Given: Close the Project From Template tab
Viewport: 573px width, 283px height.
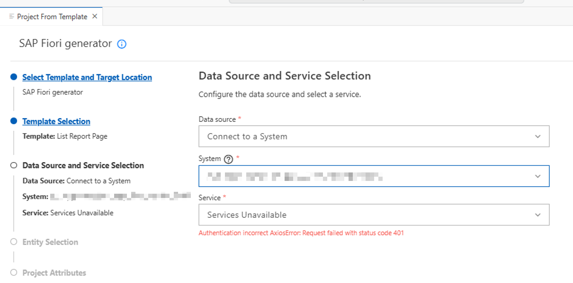Looking at the screenshot, I should [95, 17].
